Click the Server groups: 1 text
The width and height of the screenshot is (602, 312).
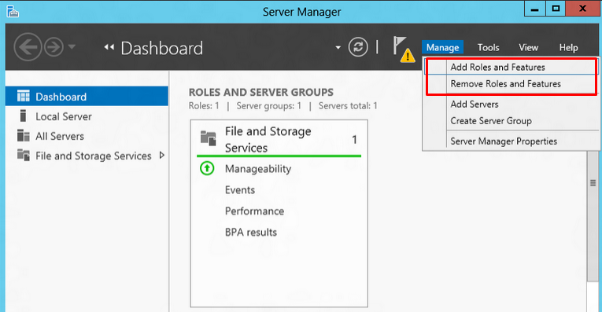click(x=269, y=106)
